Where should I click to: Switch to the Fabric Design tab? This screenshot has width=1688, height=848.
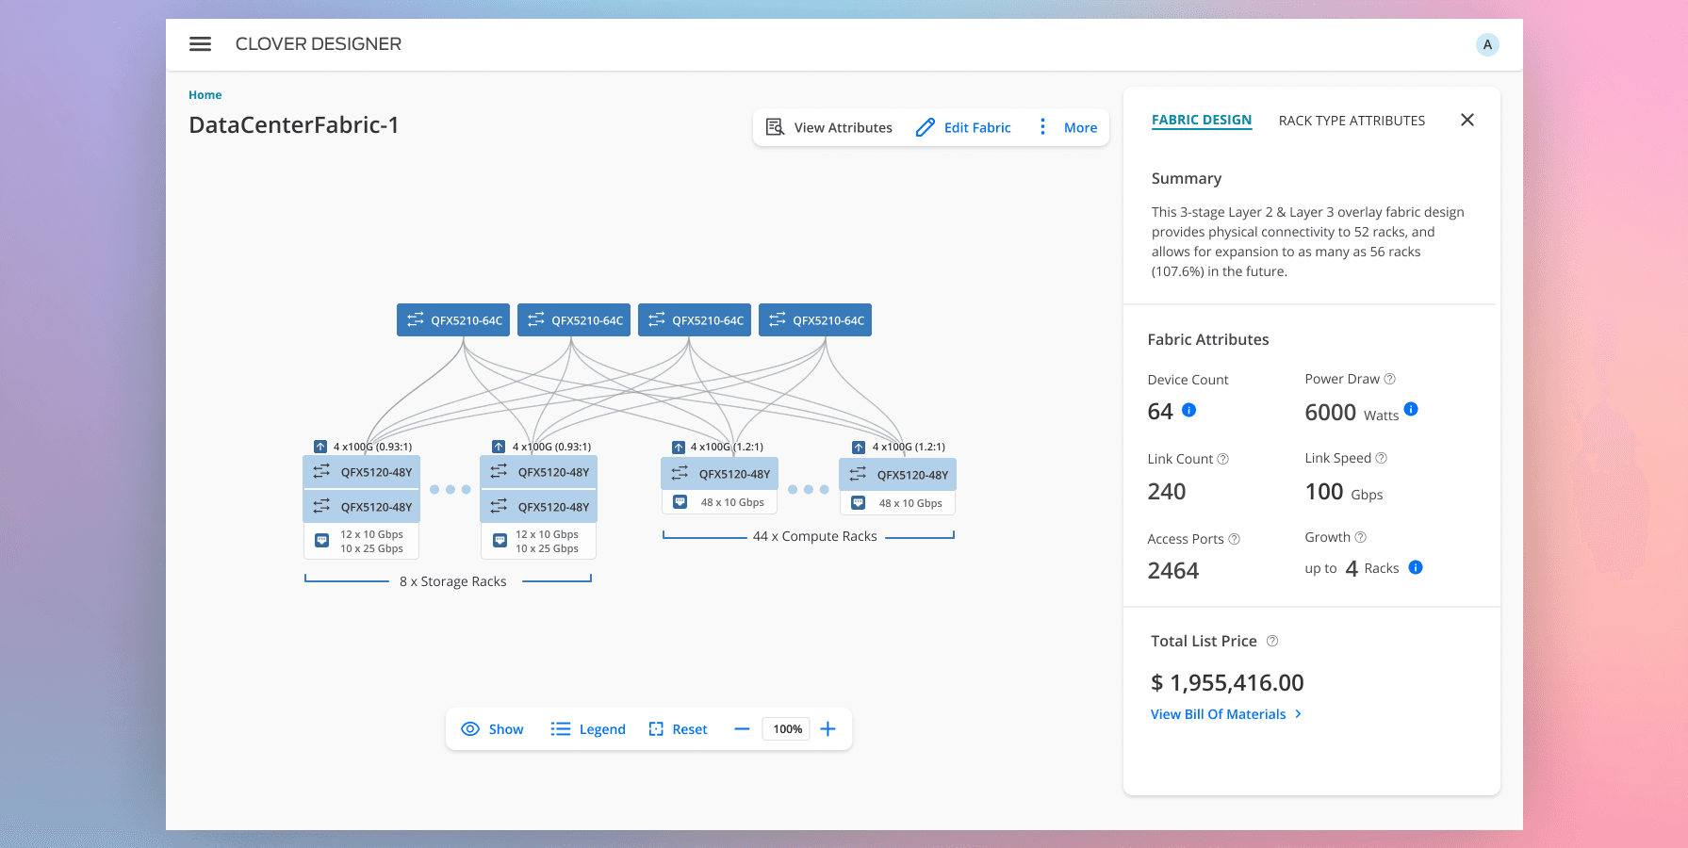(x=1202, y=121)
